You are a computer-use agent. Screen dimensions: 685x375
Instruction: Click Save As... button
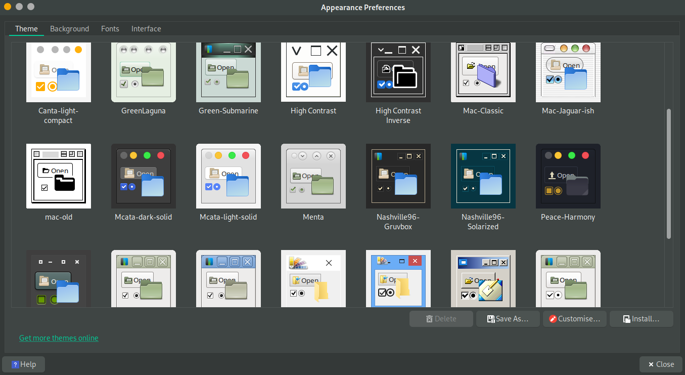[x=508, y=319]
